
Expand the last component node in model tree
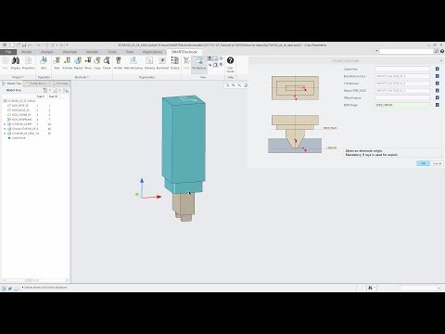tap(5, 134)
